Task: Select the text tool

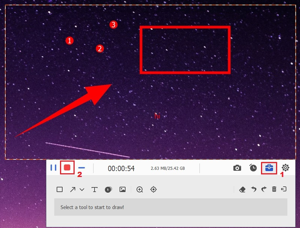Action: [x=94, y=189]
